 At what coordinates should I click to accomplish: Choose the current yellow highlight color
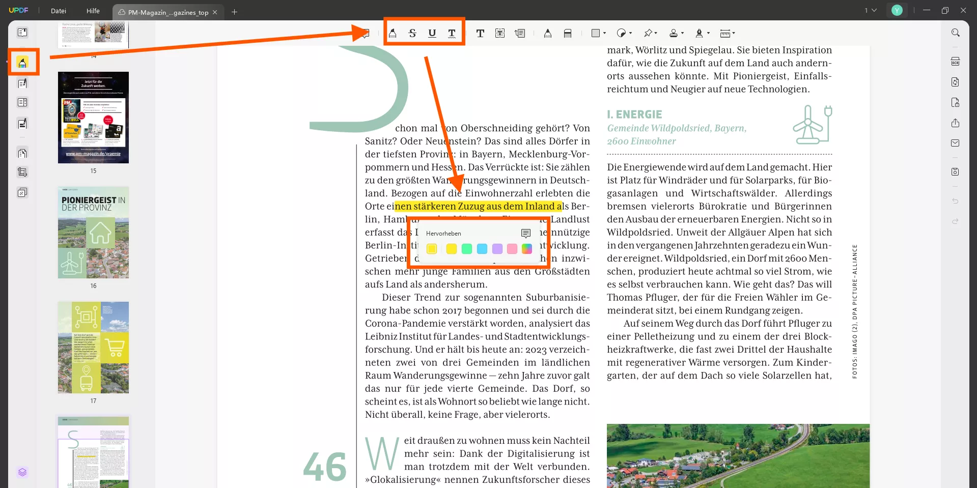pyautogui.click(x=432, y=249)
